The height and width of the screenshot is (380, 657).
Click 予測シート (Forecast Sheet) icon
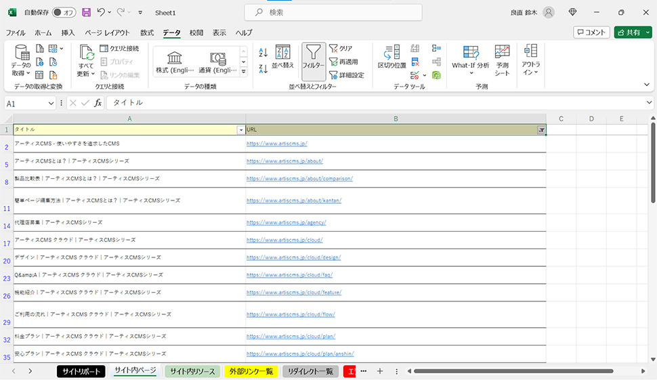pos(502,60)
